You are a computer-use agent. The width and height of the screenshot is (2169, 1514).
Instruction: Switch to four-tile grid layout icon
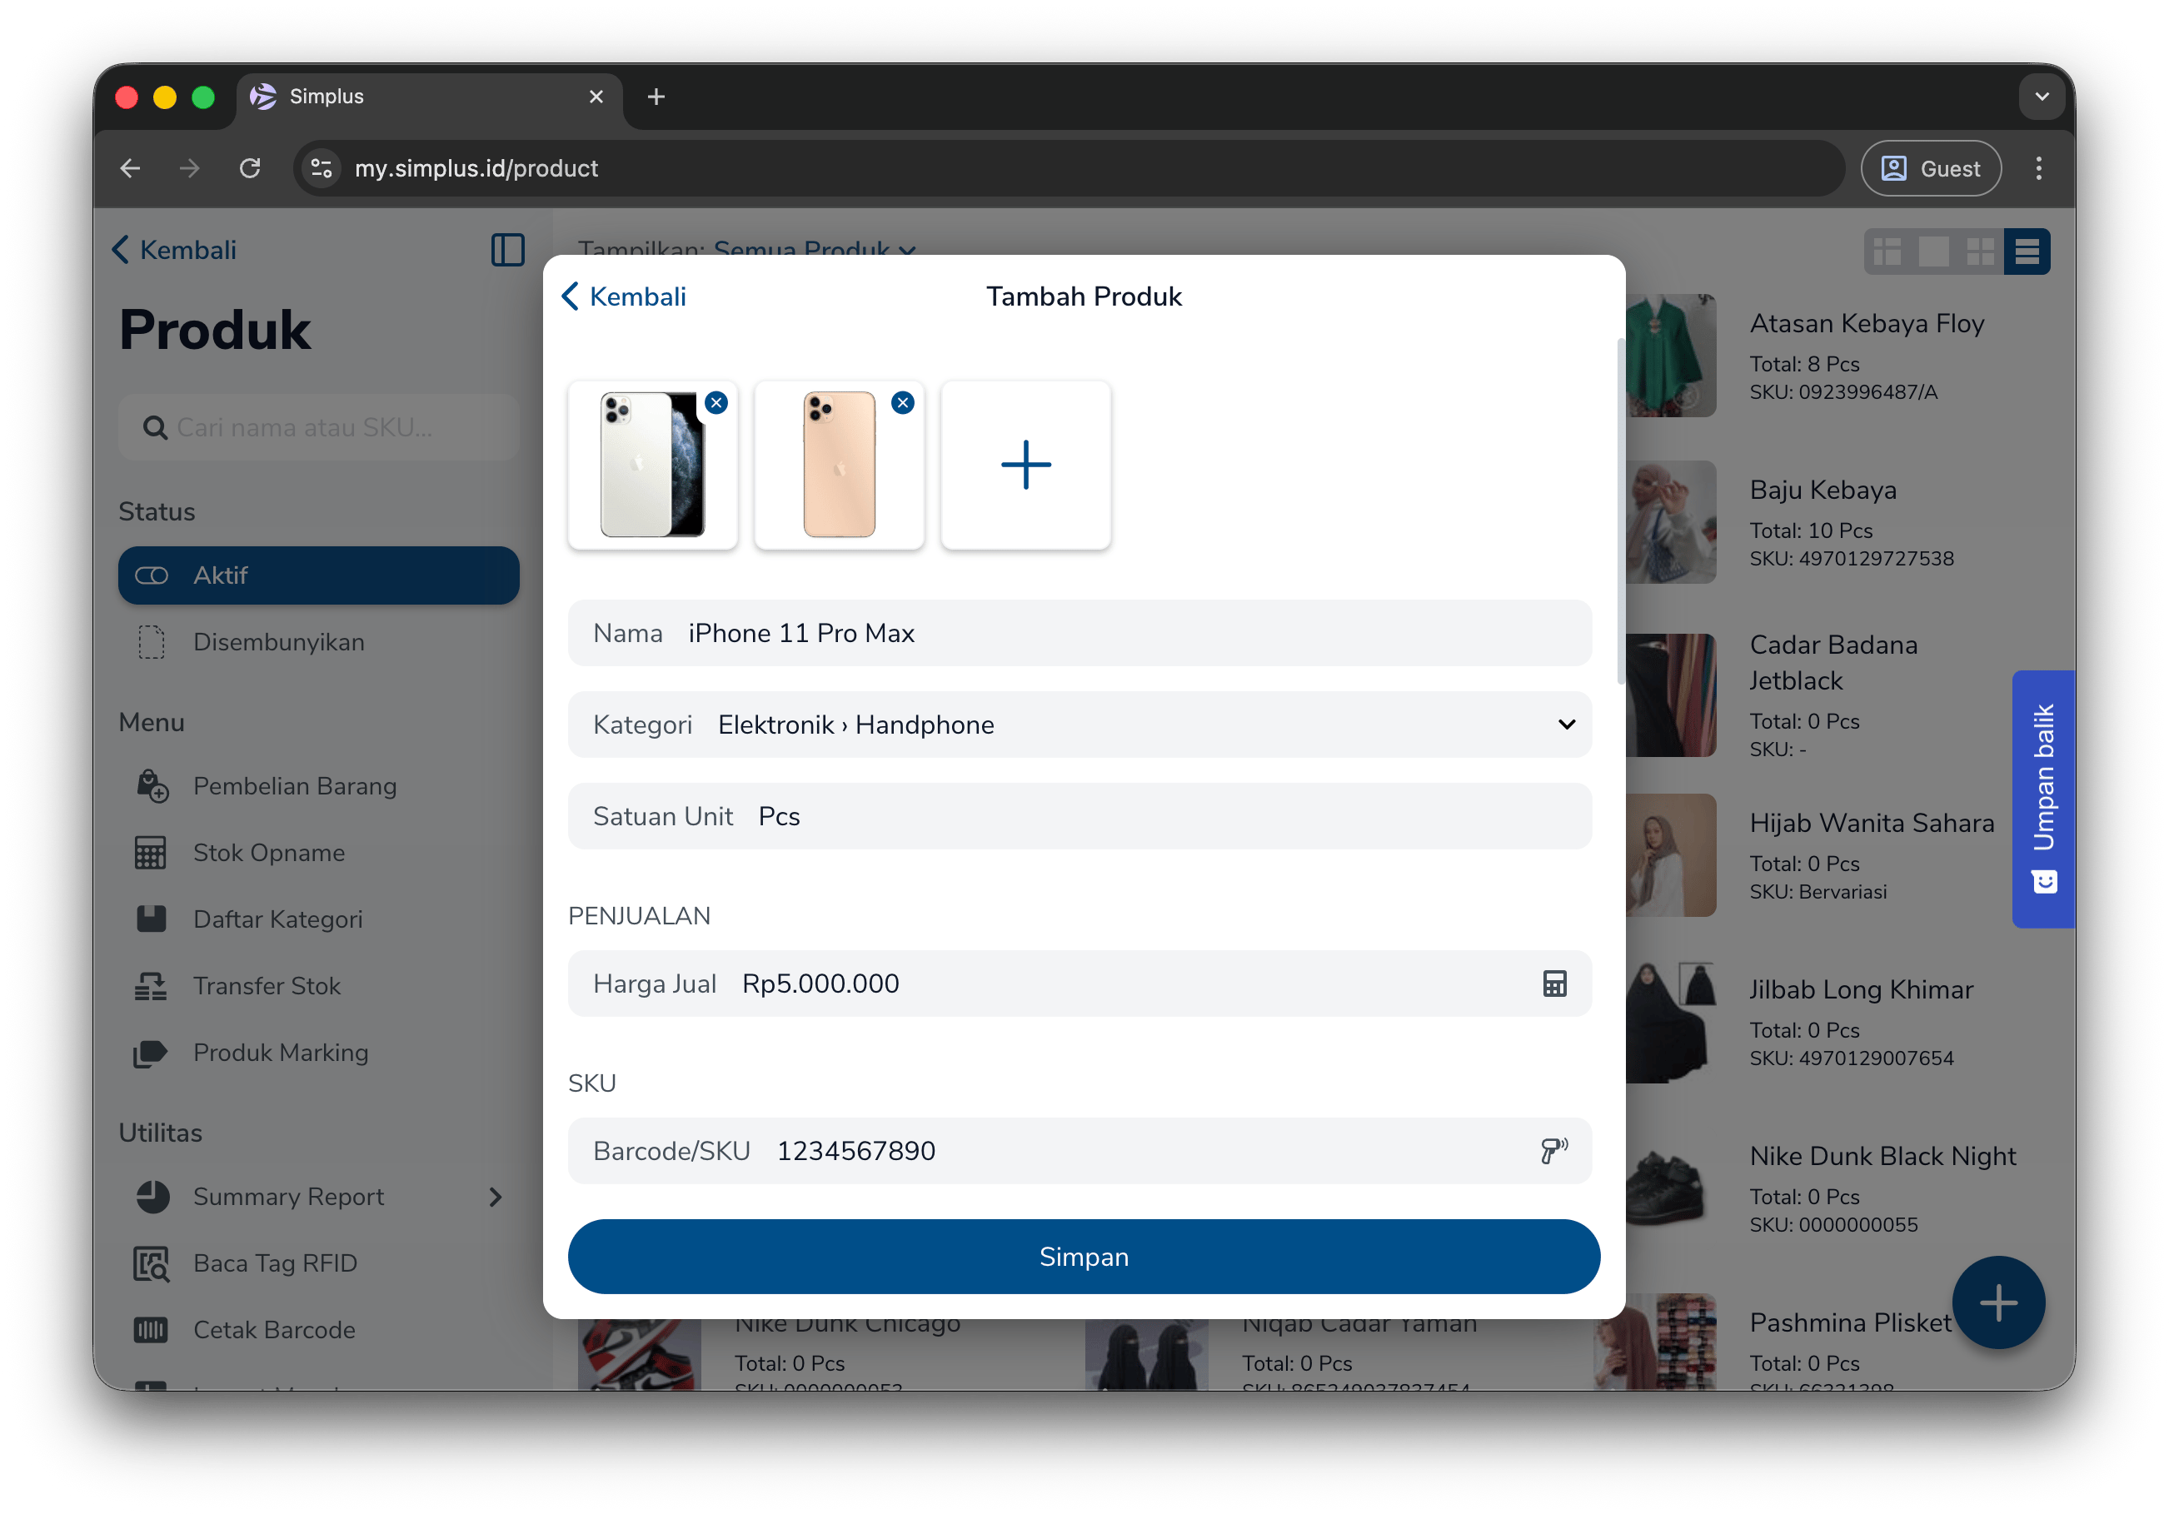pos(1980,252)
